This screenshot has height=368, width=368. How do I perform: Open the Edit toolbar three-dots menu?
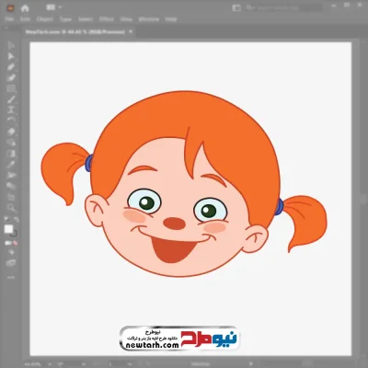(x=11, y=277)
